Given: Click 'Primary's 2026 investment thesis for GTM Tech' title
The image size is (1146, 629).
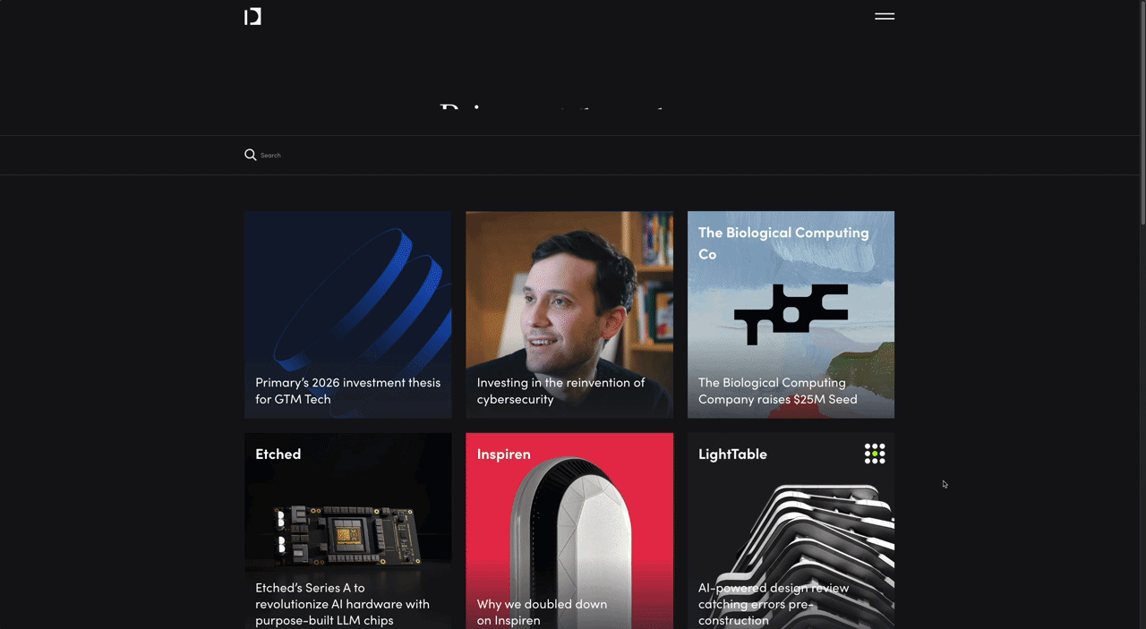Looking at the screenshot, I should 347,391.
